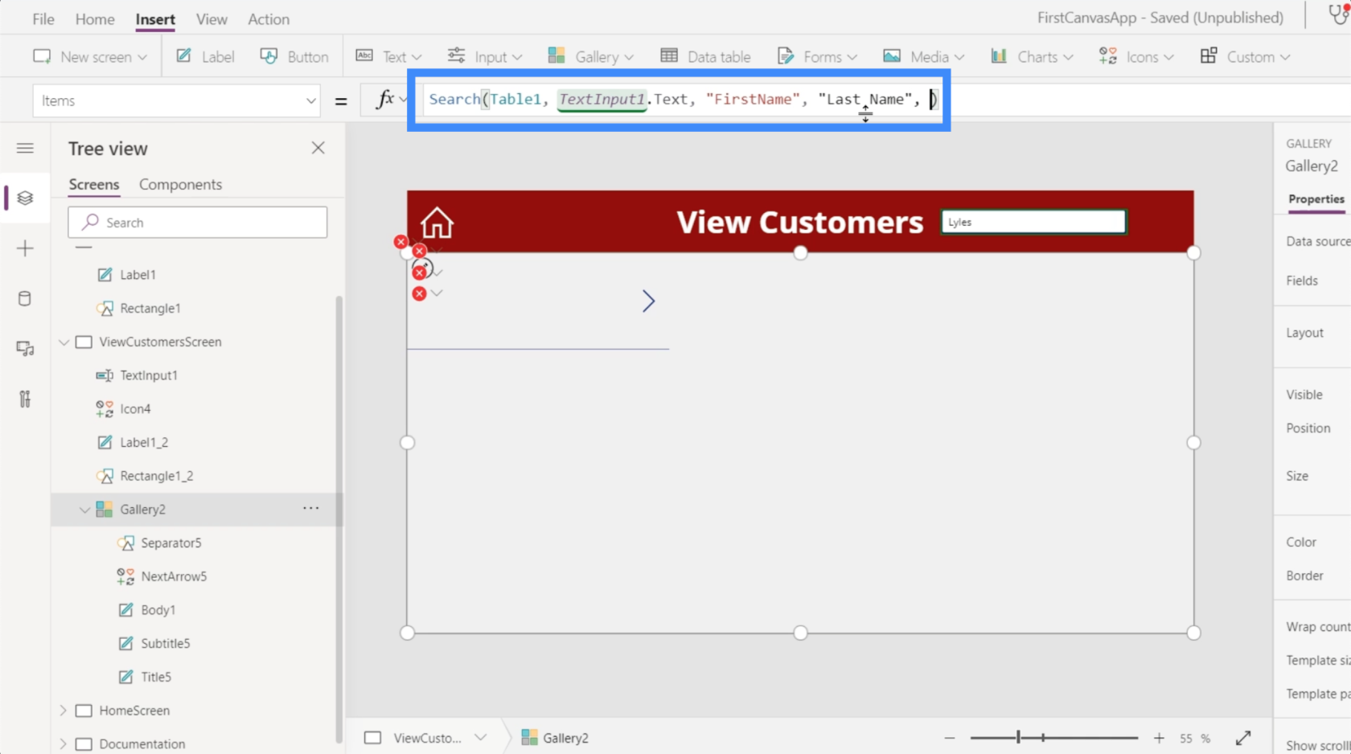Screen dimensions: 1351x754
Task: Select NextArrow5 in the tree view
Action: [174, 576]
